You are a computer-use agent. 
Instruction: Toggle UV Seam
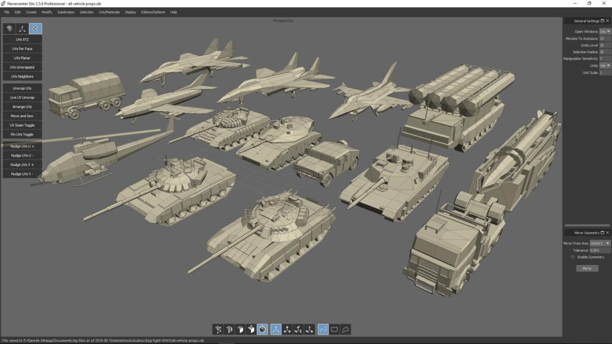click(x=22, y=125)
